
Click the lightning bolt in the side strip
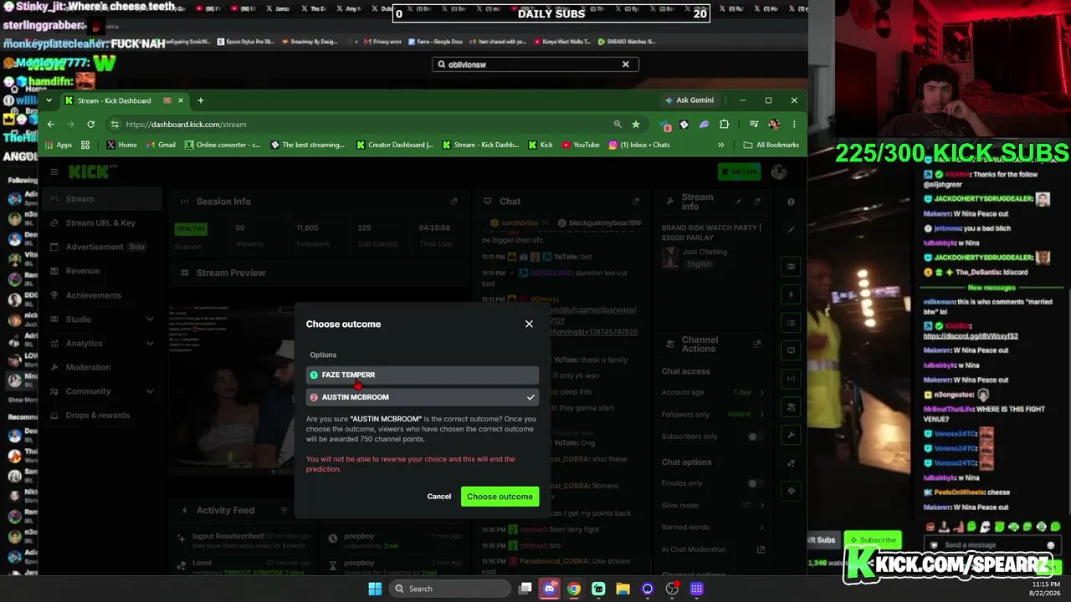click(x=791, y=294)
